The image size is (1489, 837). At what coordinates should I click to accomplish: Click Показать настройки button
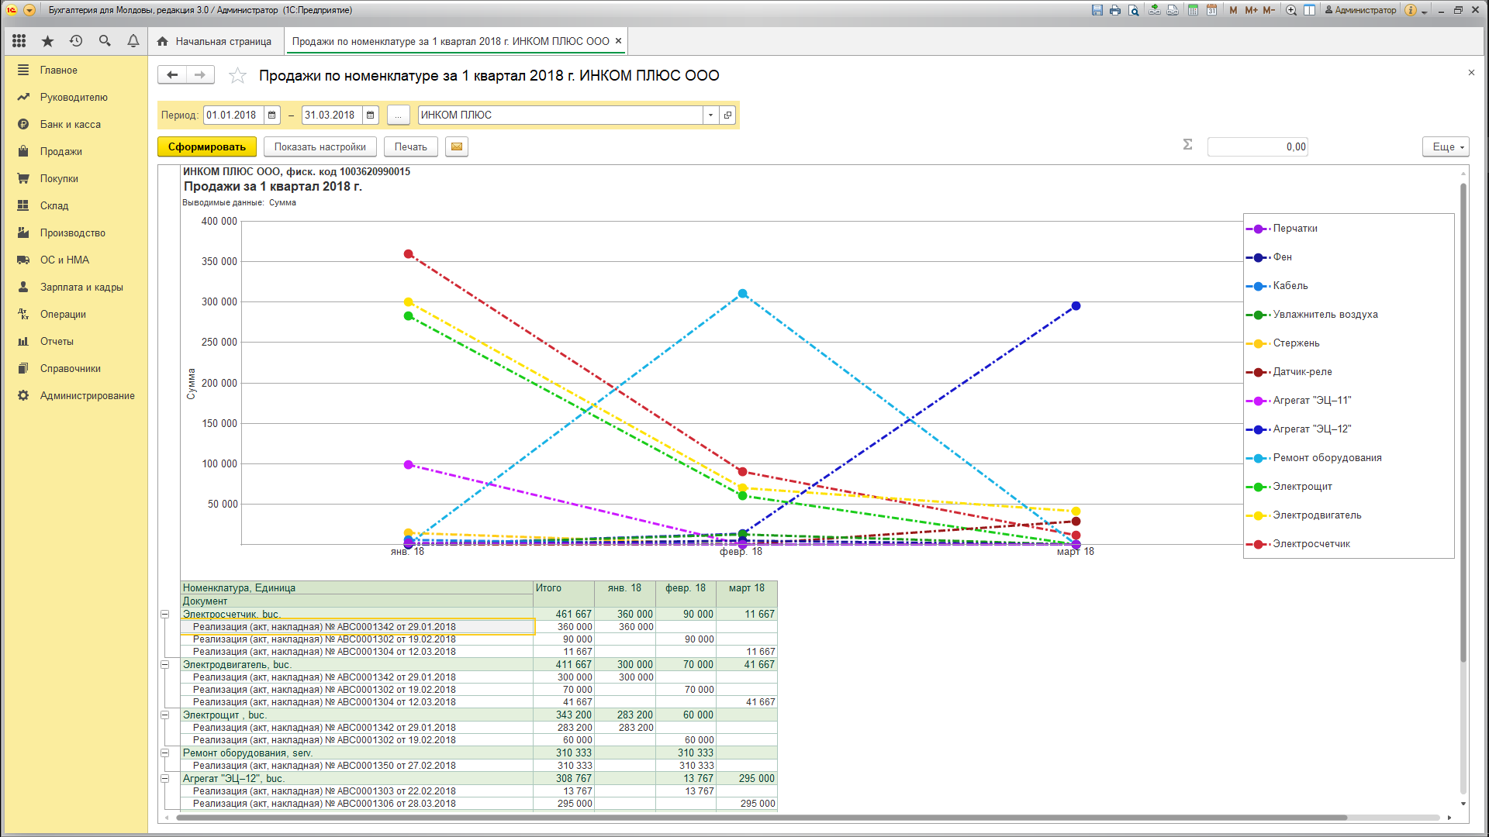tap(320, 146)
